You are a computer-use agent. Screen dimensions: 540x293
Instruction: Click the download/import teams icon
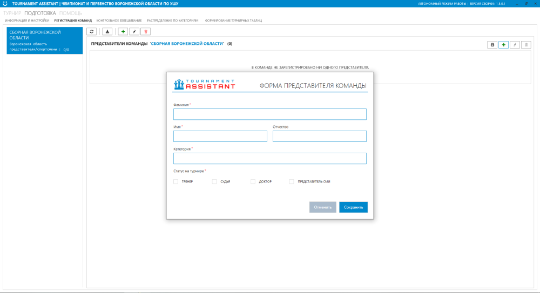tap(107, 32)
